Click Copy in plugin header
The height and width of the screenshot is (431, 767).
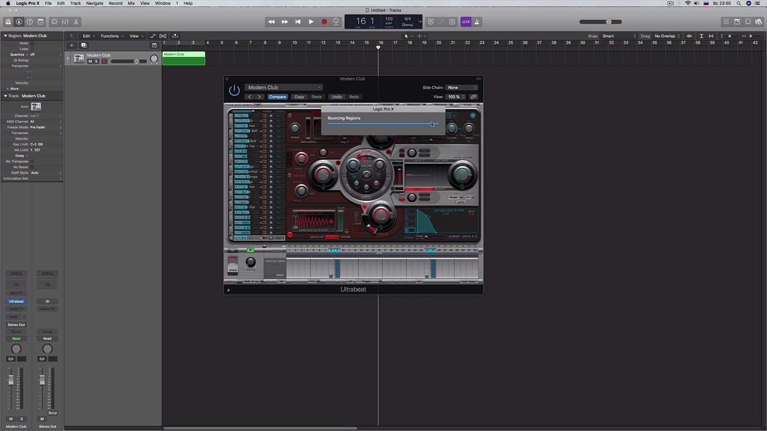[x=299, y=97]
